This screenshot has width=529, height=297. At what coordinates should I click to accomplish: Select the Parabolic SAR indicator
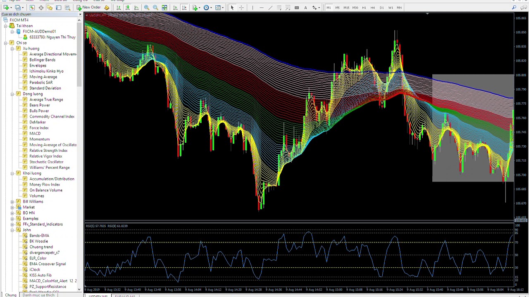point(41,82)
